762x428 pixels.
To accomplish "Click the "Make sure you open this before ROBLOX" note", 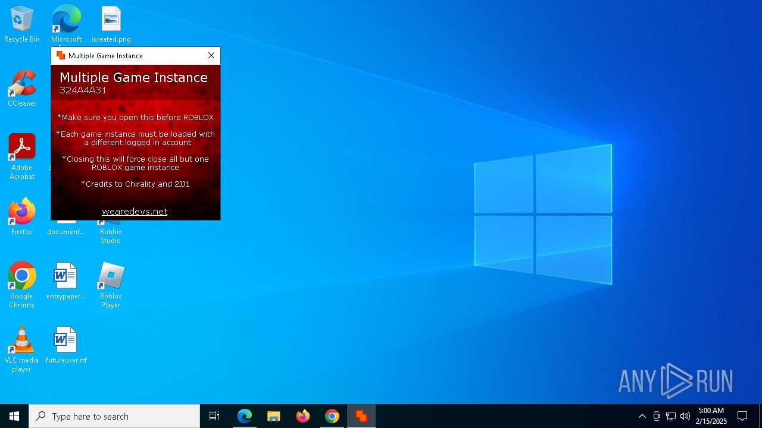I will point(135,117).
